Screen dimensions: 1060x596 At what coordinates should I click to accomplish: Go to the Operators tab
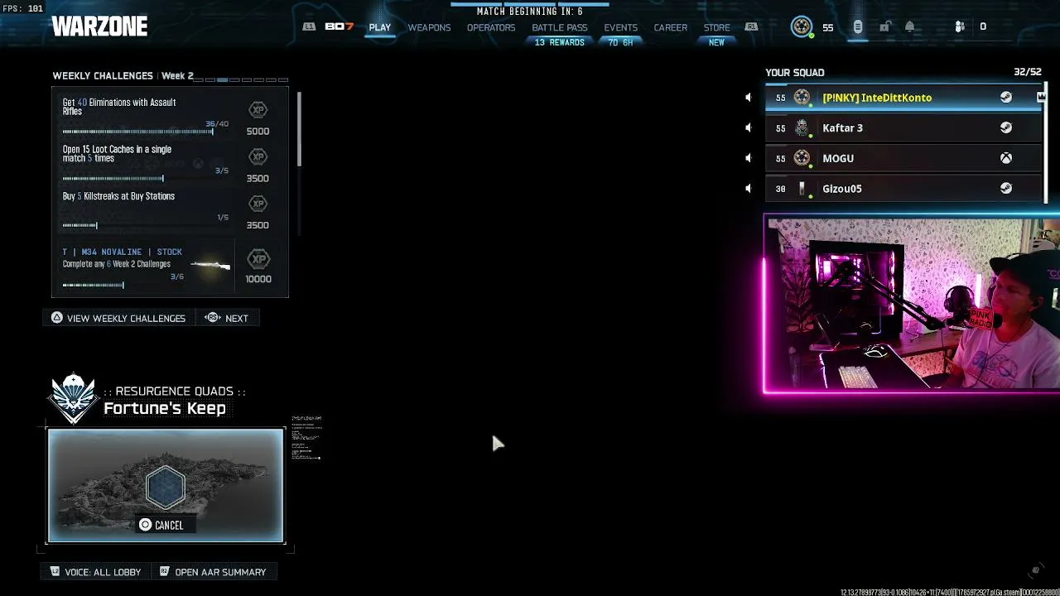tap(491, 27)
